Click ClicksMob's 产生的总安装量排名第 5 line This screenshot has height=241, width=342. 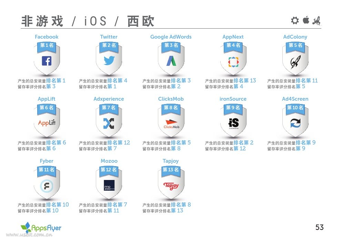click(x=167, y=143)
